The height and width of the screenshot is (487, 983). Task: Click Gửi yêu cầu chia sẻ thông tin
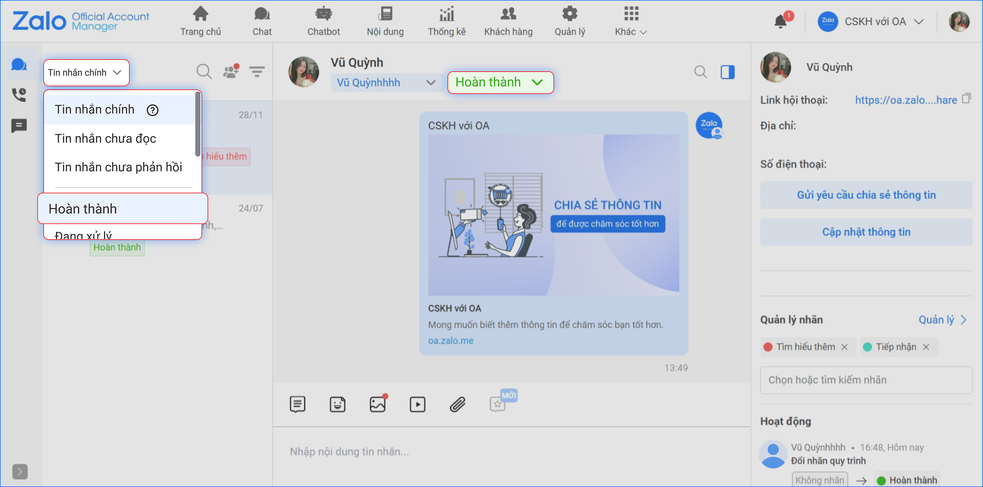866,195
